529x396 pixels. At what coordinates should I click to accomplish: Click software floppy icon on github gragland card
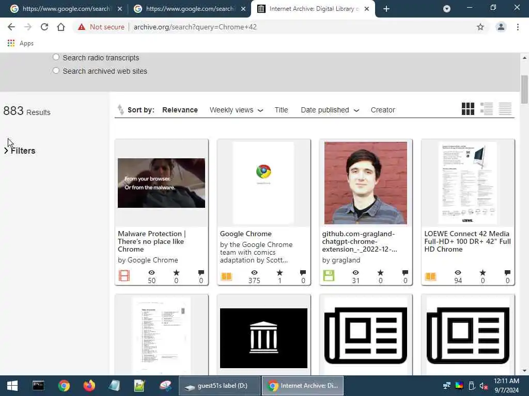(x=329, y=276)
